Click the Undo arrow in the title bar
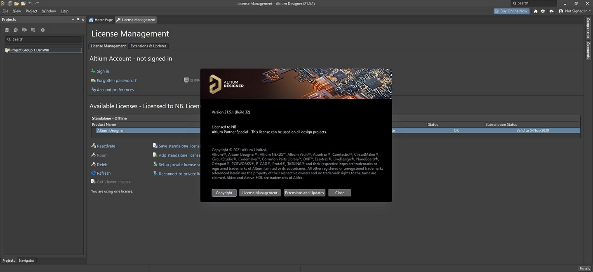 [31, 3]
